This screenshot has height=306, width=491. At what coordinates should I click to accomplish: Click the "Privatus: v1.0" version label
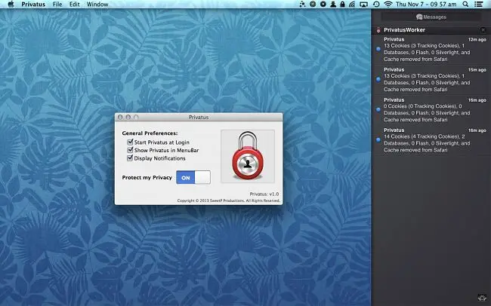pyautogui.click(x=264, y=194)
